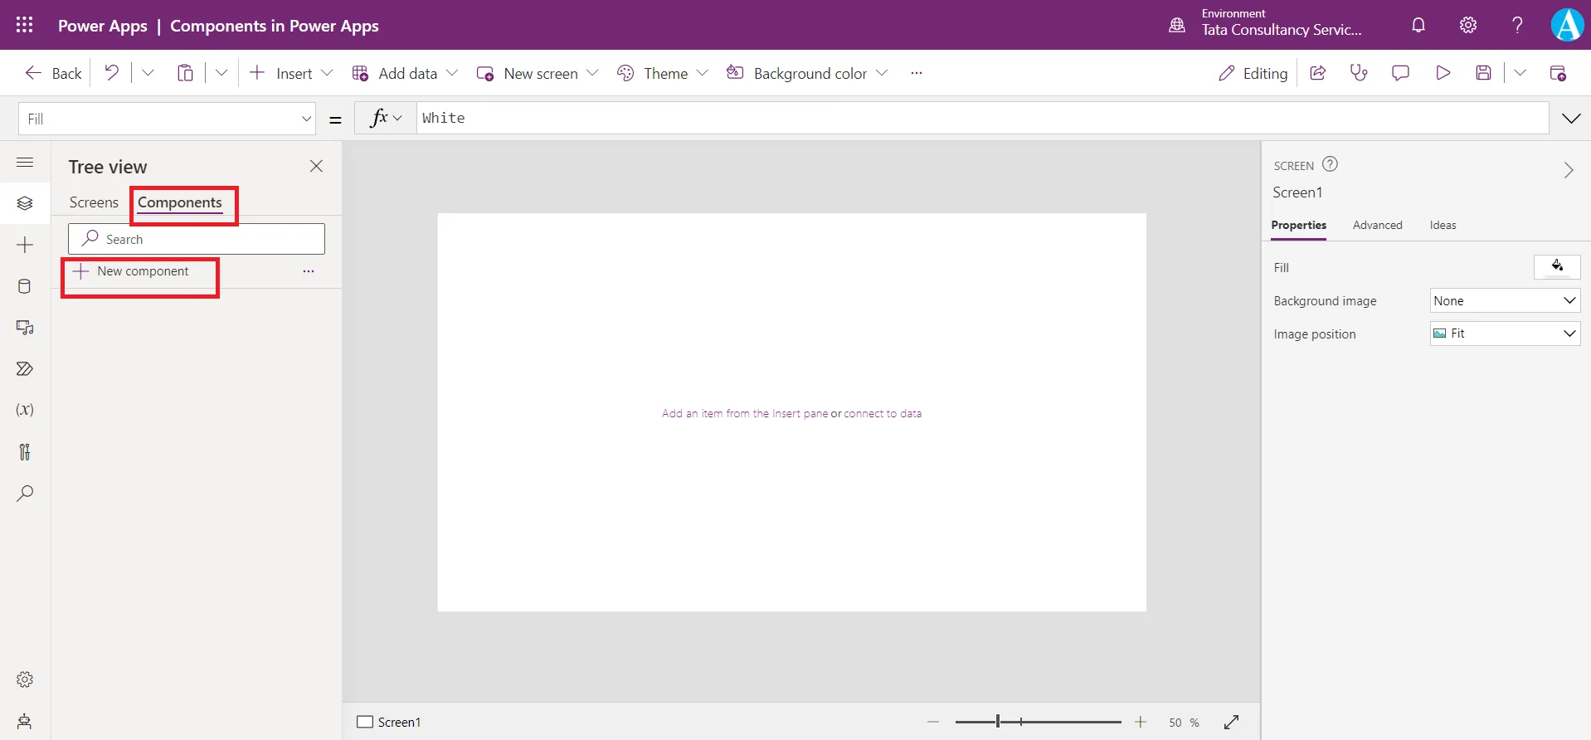Image resolution: width=1591 pixels, height=740 pixels.
Task: Expand the formula bar chevron
Action: pos(1571,119)
